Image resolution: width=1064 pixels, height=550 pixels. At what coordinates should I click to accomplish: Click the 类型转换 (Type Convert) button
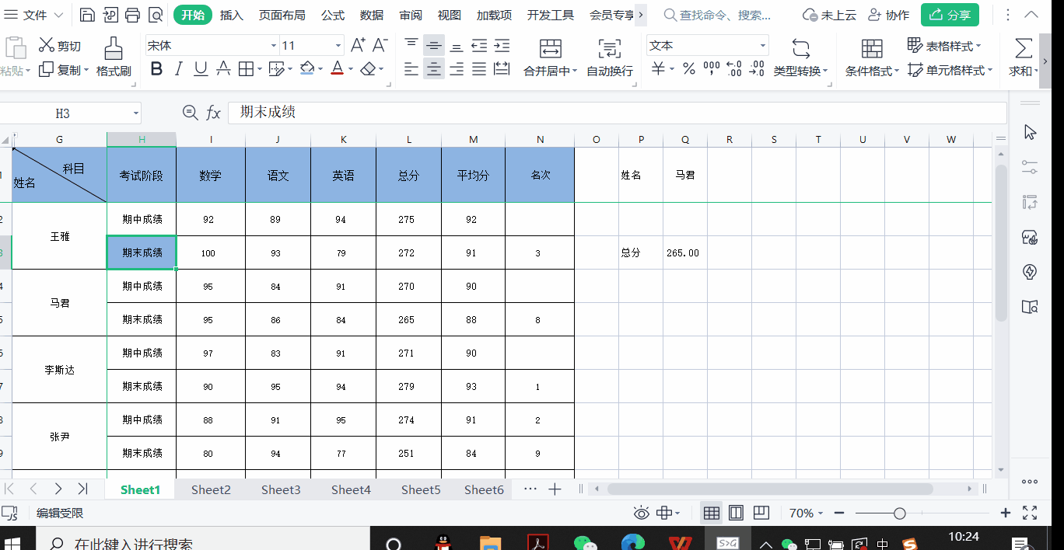click(800, 57)
